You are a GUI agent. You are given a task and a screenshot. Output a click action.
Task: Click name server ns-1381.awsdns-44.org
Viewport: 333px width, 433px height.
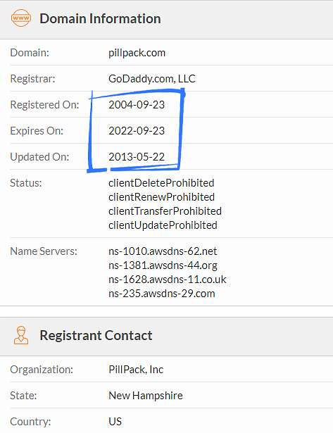coord(163,265)
